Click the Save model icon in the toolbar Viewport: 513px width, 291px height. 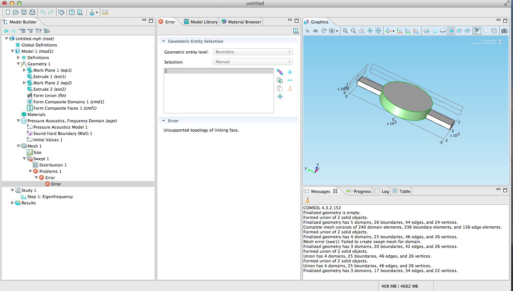pos(24,12)
